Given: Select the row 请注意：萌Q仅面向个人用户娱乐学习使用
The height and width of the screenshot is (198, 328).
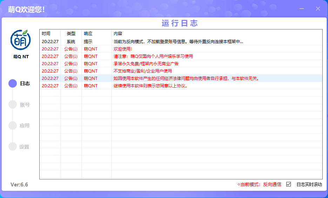Looking at the screenshot, I should (x=181, y=56).
